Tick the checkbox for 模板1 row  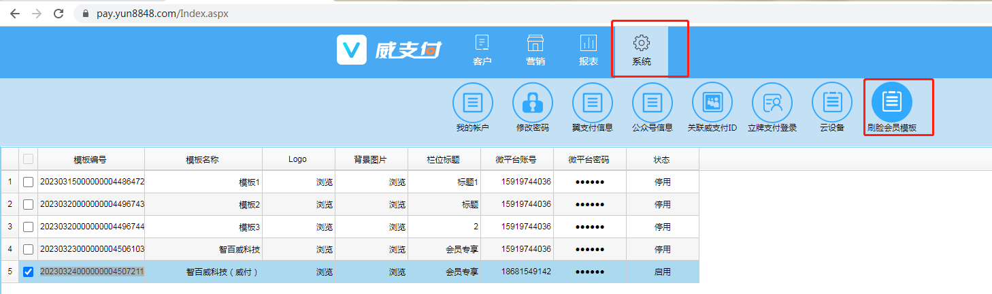click(28, 182)
